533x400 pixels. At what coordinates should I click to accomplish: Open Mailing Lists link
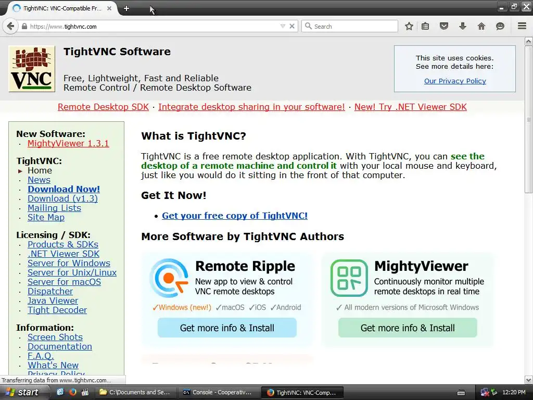click(x=54, y=208)
